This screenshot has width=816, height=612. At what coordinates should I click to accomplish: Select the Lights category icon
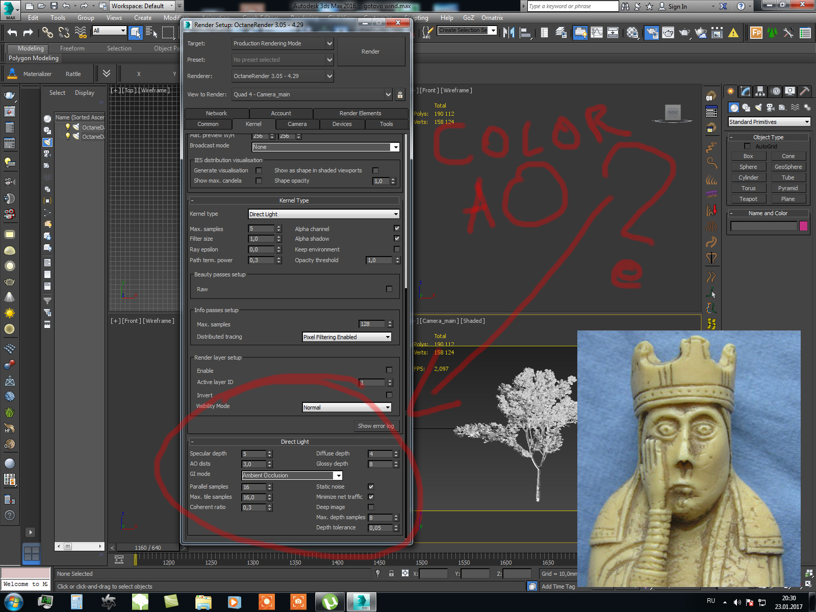(x=758, y=107)
